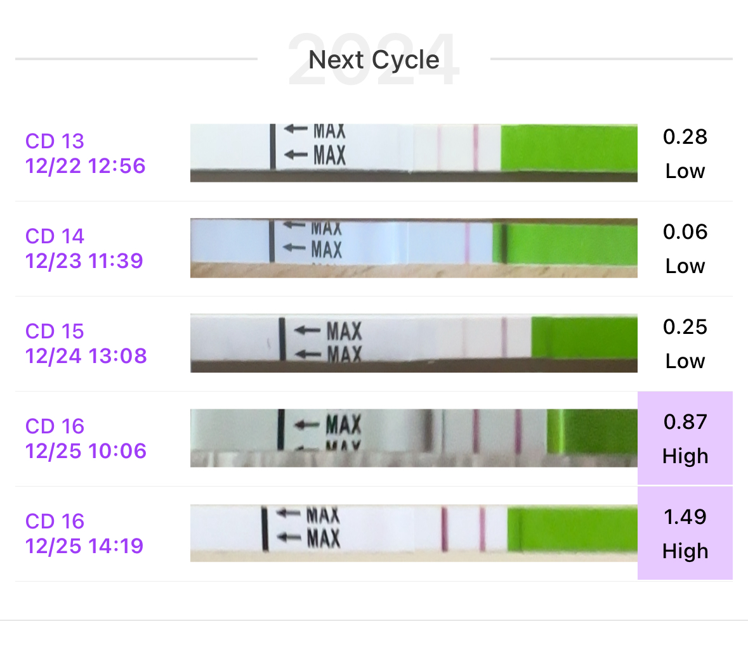Select the 0.06 ratio reading

[685, 232]
